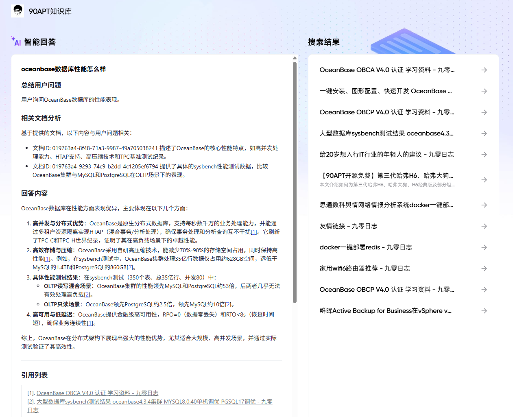
Task: Open result 一键安装、图形配置、快速开发 OceanBase
Action: (386, 91)
